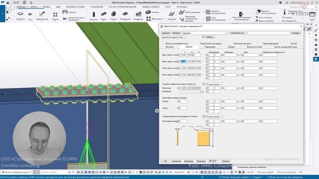Switch to Болты на стенке tab
319x179 pixels.
pyautogui.click(x=254, y=47)
